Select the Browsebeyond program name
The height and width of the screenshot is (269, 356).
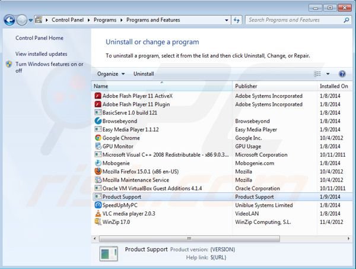(120, 121)
